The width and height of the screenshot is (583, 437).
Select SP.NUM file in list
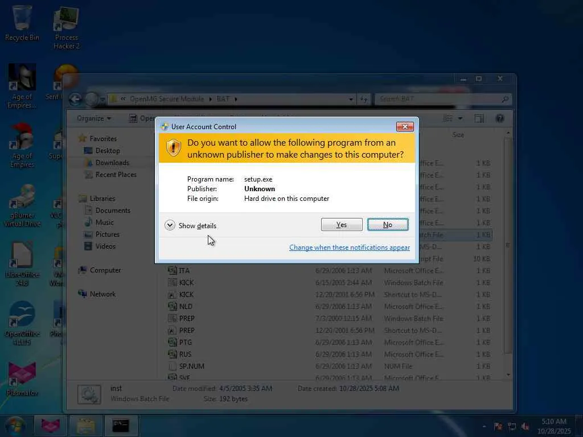point(330,366)
